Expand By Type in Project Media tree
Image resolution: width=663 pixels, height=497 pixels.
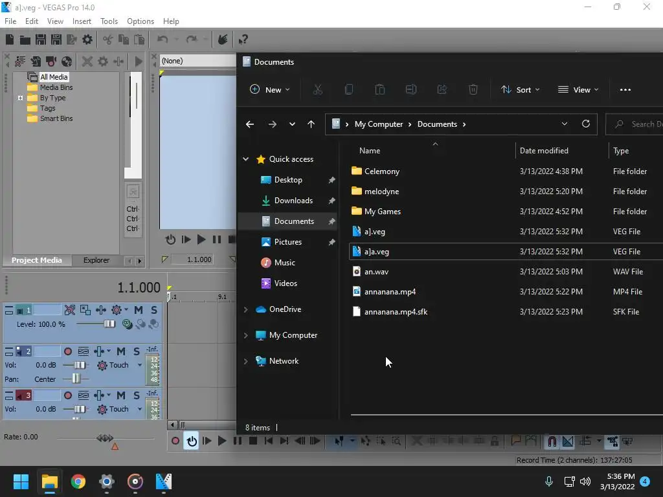tap(20, 98)
